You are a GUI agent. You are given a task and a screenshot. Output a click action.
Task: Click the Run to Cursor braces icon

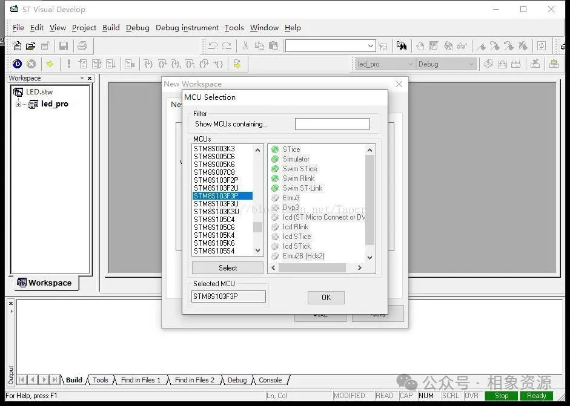coord(218,64)
